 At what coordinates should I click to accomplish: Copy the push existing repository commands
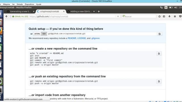(x=159, y=81)
